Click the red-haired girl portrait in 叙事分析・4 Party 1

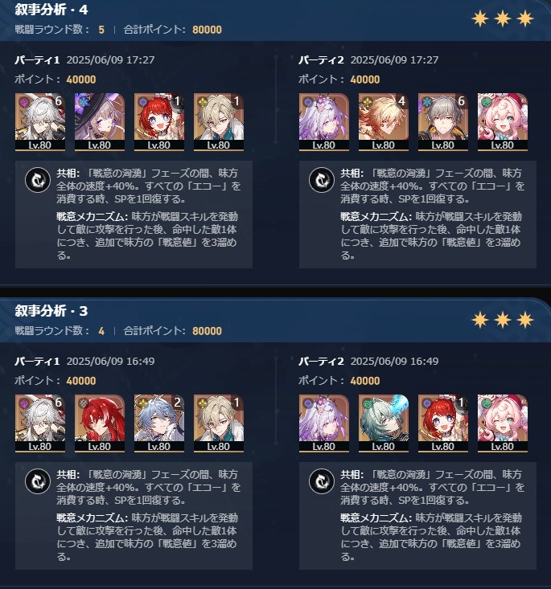point(159,122)
